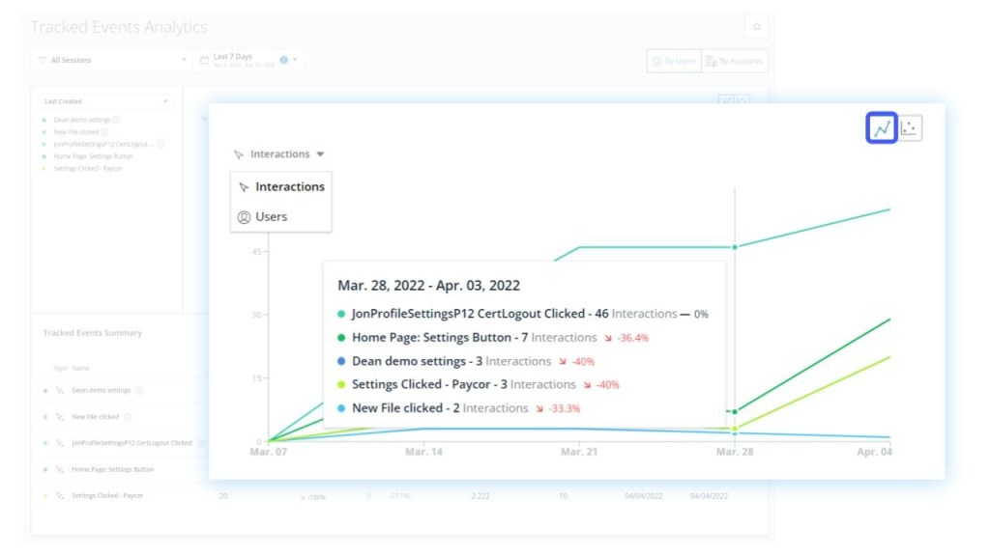990x556 pixels.
Task: Switch to the scatter plot view icon
Action: pyautogui.click(x=911, y=128)
